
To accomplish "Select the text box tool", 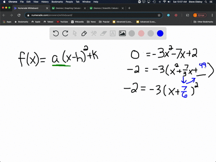I will pyautogui.click(x=112, y=33).
